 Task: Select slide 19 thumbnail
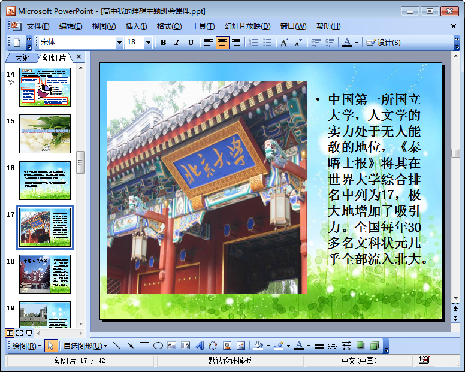(45, 314)
